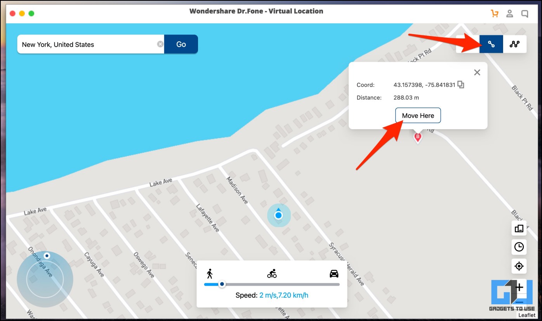542x321 pixels.
Task: Click the Move Here button
Action: (x=418, y=115)
